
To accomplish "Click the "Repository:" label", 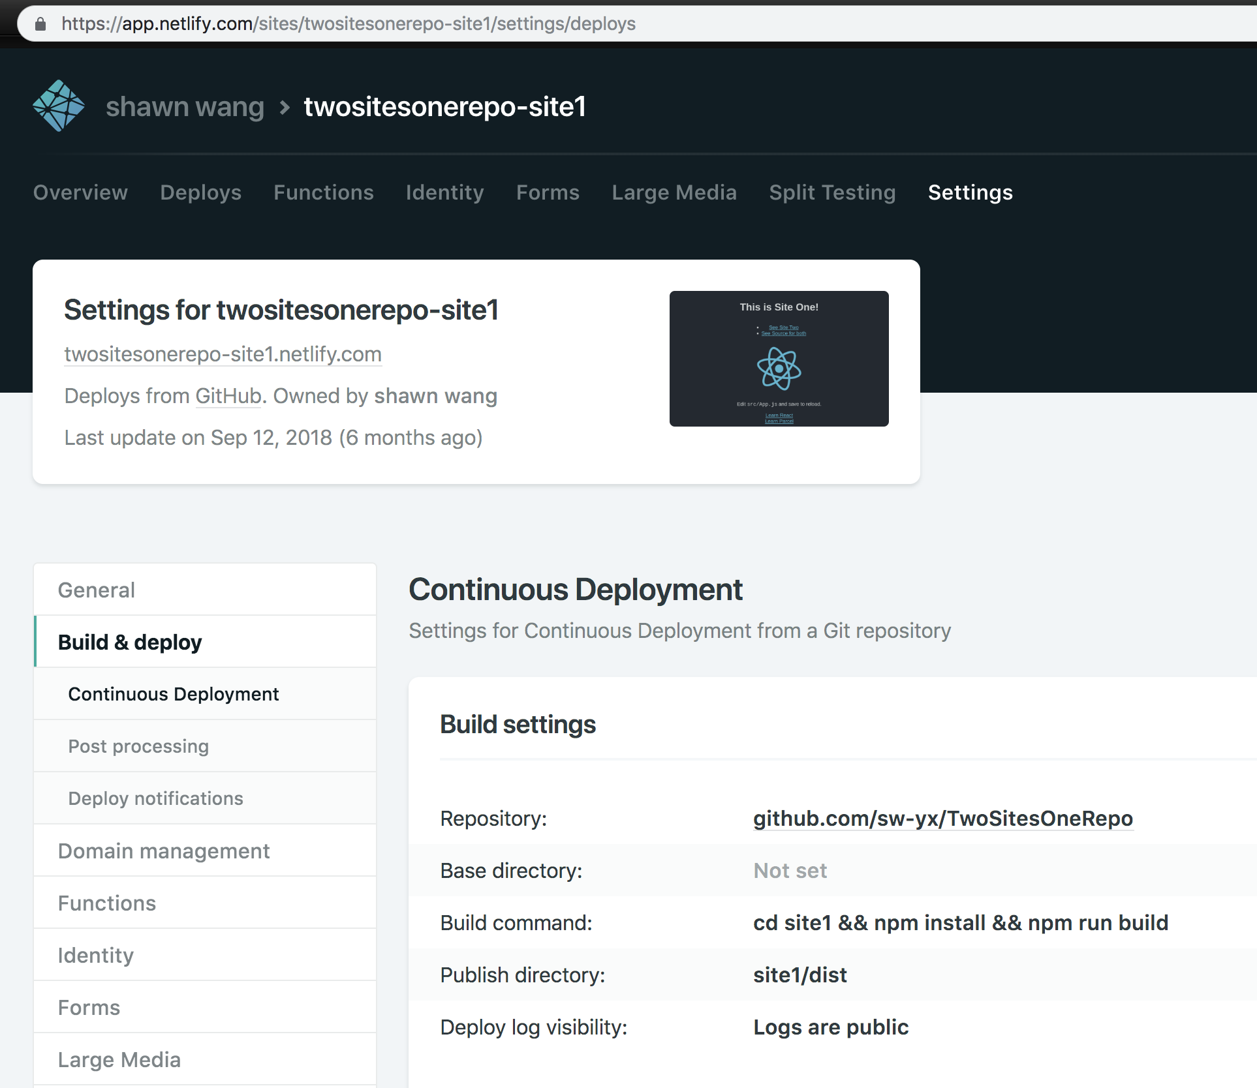I will tap(493, 819).
